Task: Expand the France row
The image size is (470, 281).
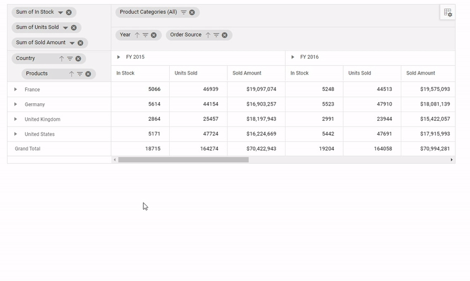Action: tap(16, 89)
